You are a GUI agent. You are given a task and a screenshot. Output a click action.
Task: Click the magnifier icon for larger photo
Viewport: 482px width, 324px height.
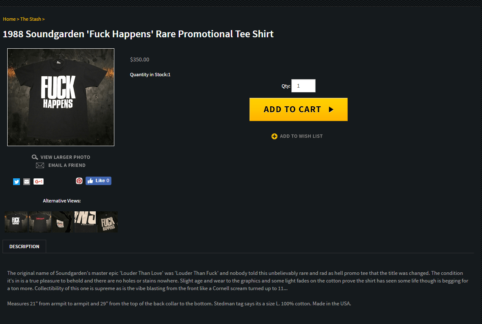(x=35, y=157)
